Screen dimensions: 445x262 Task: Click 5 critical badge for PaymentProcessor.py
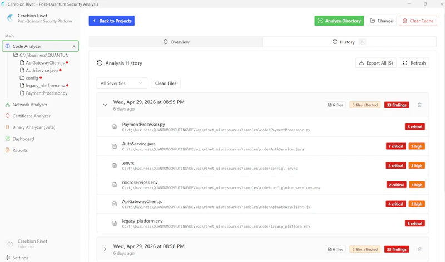pyautogui.click(x=414, y=127)
